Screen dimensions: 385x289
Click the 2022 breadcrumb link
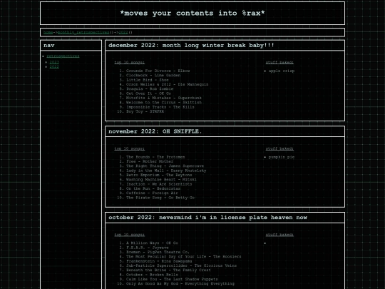click(x=123, y=32)
